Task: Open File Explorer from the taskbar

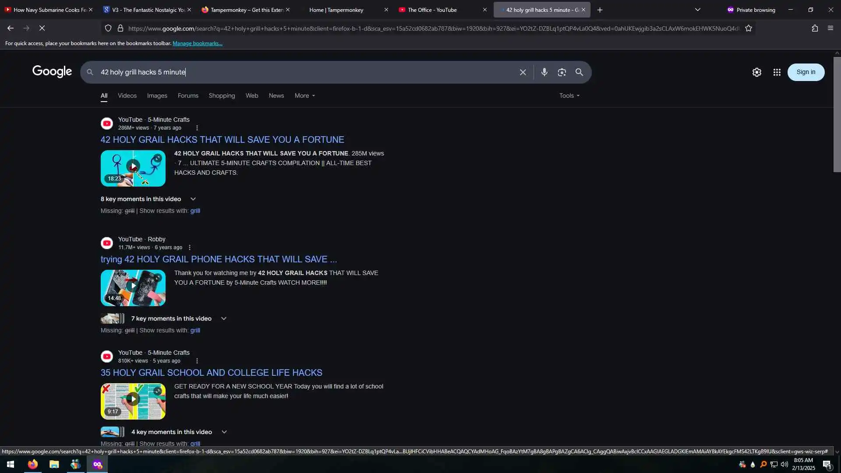Action: (54, 464)
